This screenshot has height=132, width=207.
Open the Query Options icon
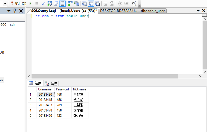[x=56, y=4]
